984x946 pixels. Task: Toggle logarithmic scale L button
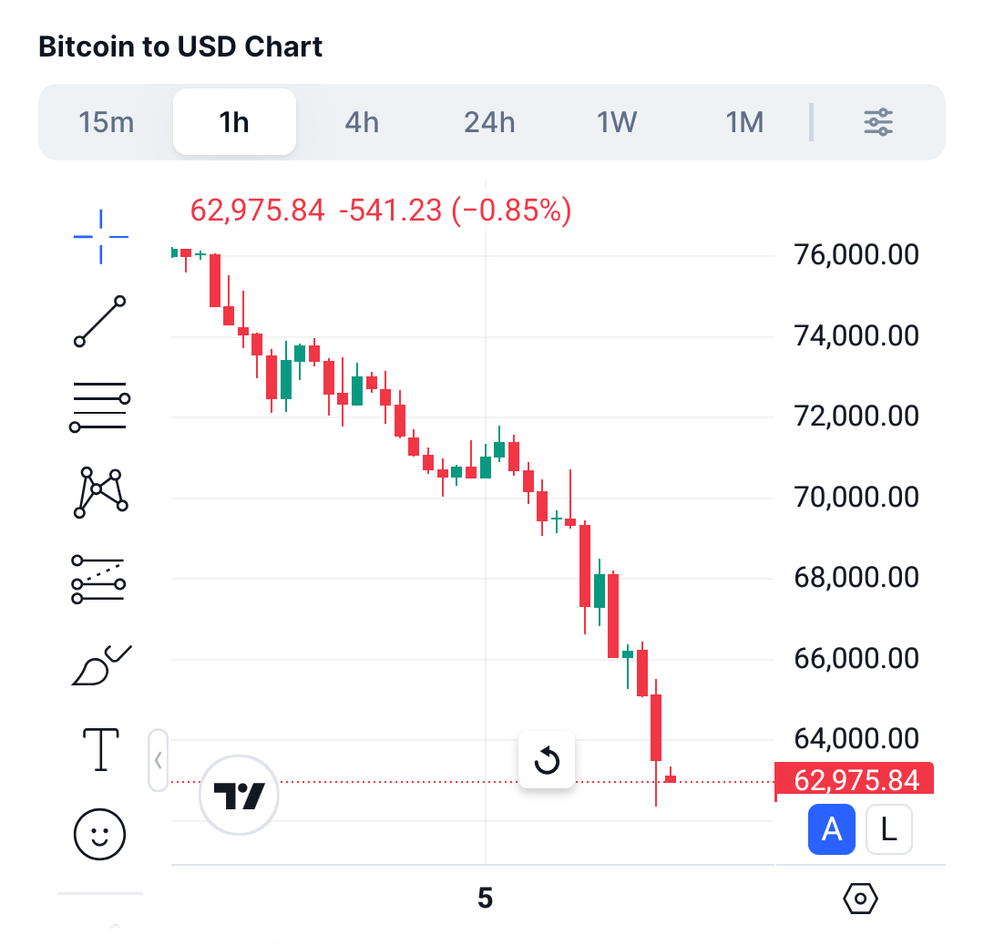tap(889, 829)
